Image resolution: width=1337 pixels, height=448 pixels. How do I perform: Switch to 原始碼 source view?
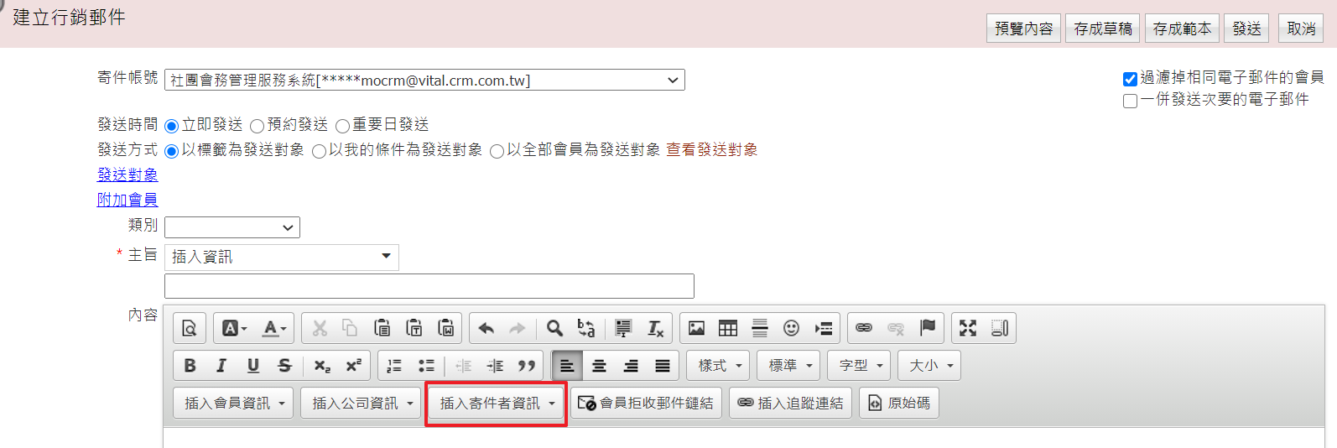tap(899, 404)
